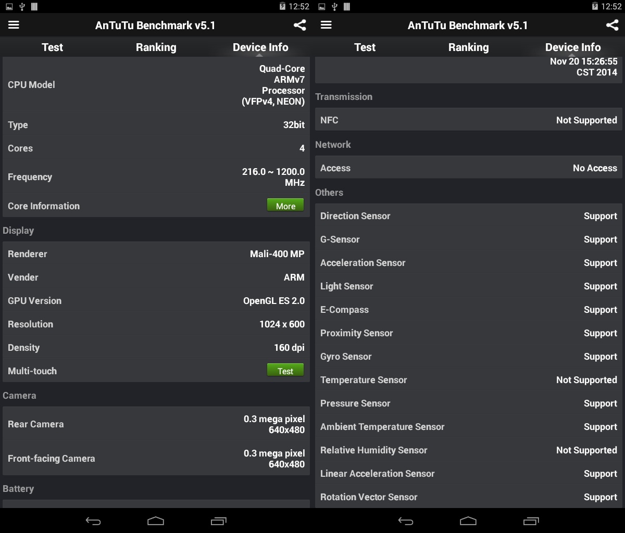Screen dimensions: 625x533
Task: Tap the Others section header
Action: [329, 193]
